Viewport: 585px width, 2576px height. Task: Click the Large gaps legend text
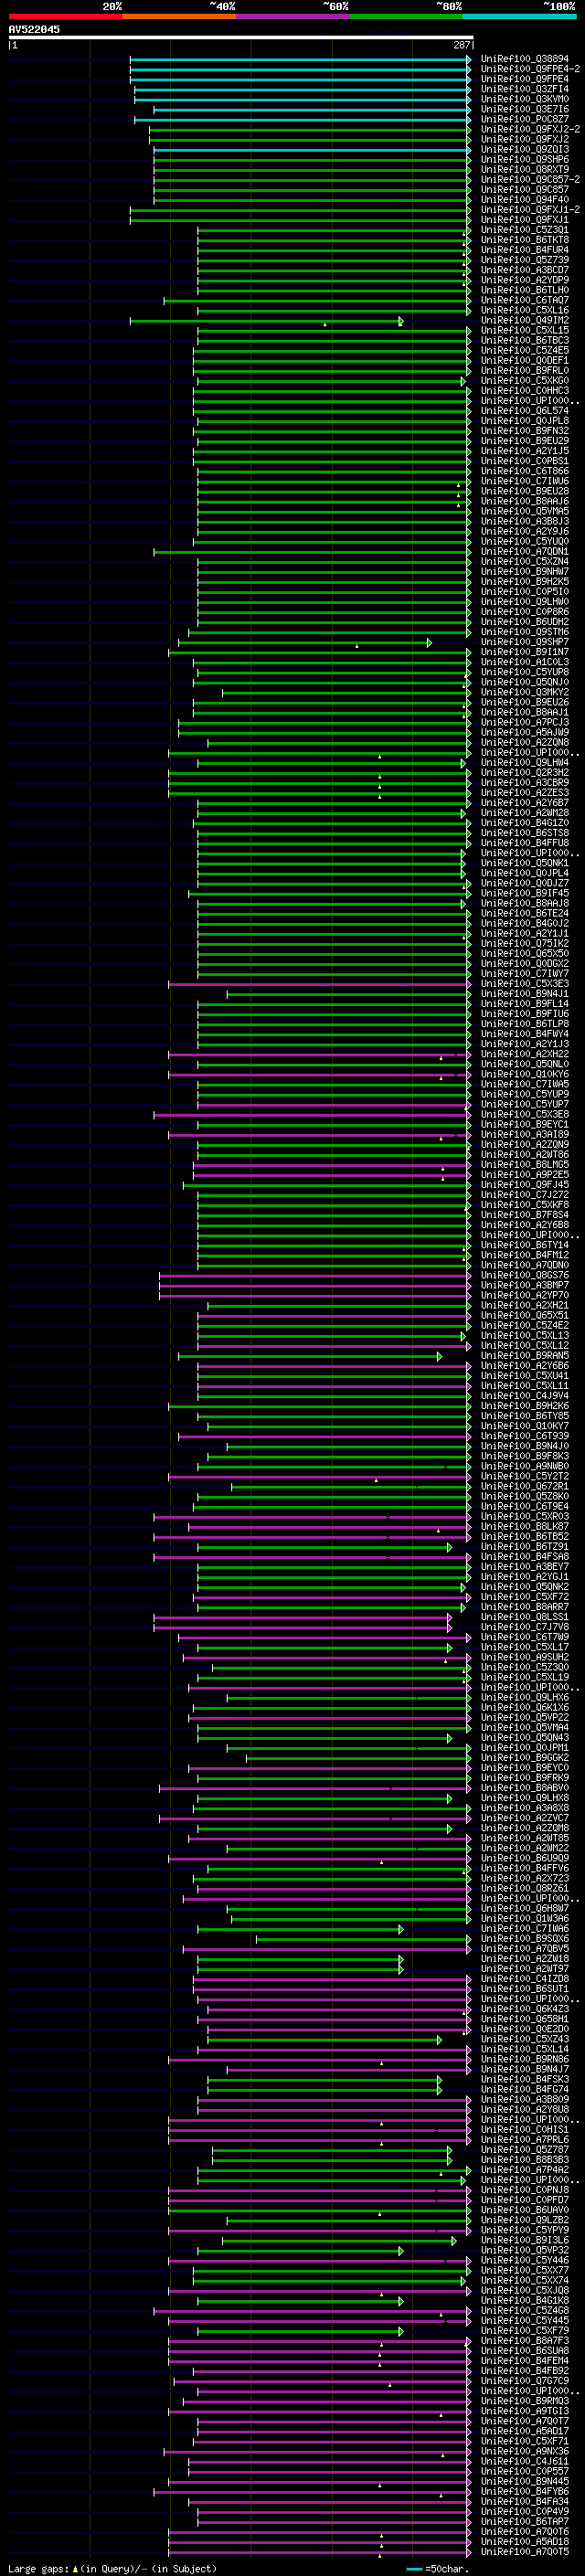click(x=39, y=2568)
